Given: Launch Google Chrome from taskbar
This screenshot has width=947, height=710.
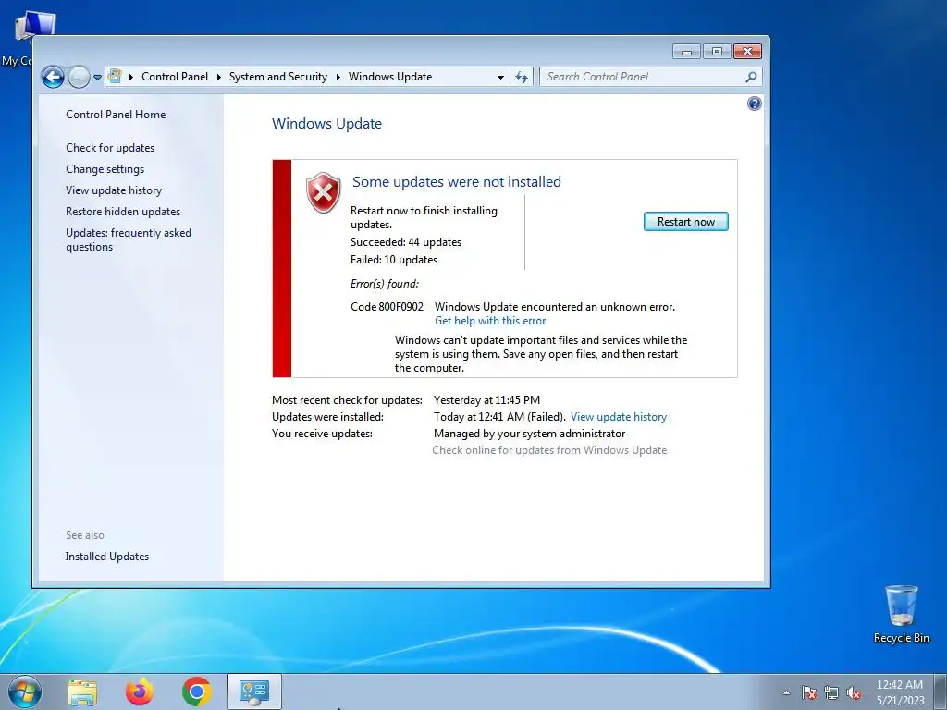Looking at the screenshot, I should pos(196,692).
